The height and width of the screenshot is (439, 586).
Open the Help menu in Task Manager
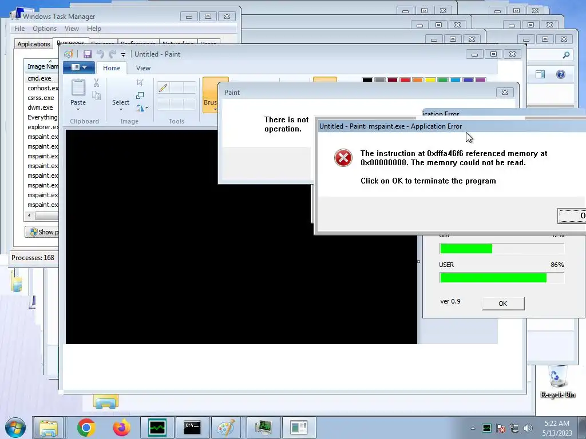(94, 29)
